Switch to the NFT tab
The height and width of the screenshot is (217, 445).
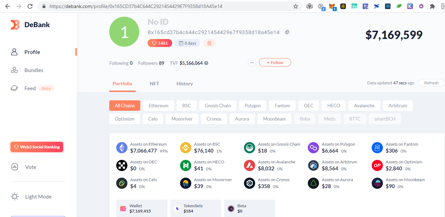154,84
